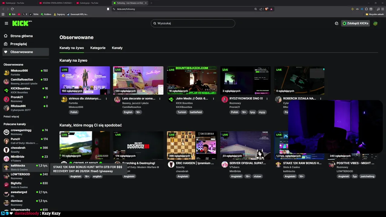The height and width of the screenshot is (217, 386).
Task: Open LOWTIERGOD channel in sidebar
Action: coord(25,176)
